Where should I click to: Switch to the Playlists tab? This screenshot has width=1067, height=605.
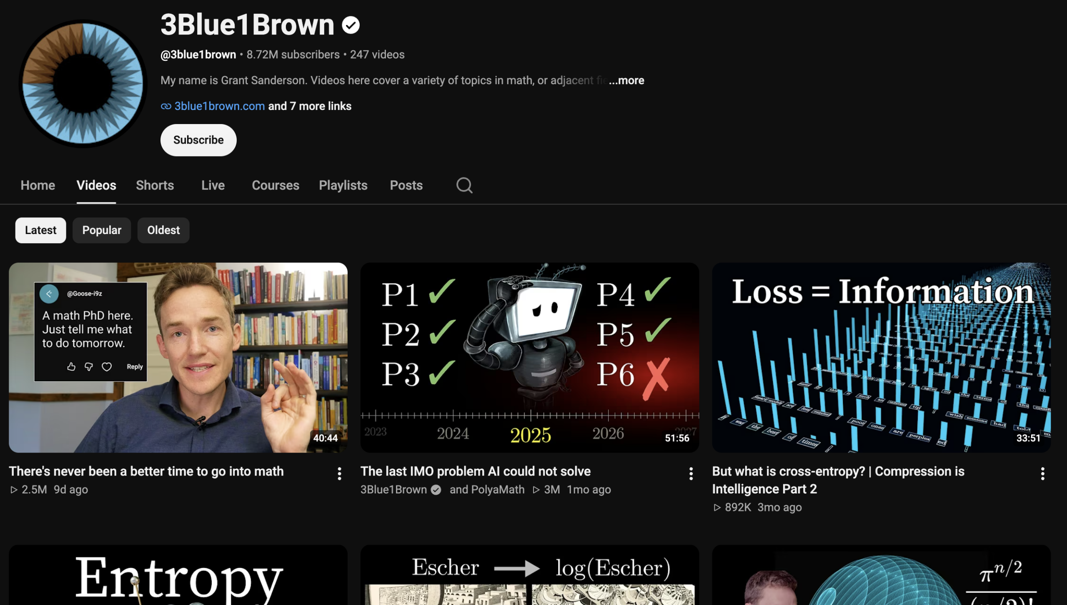pyautogui.click(x=343, y=185)
